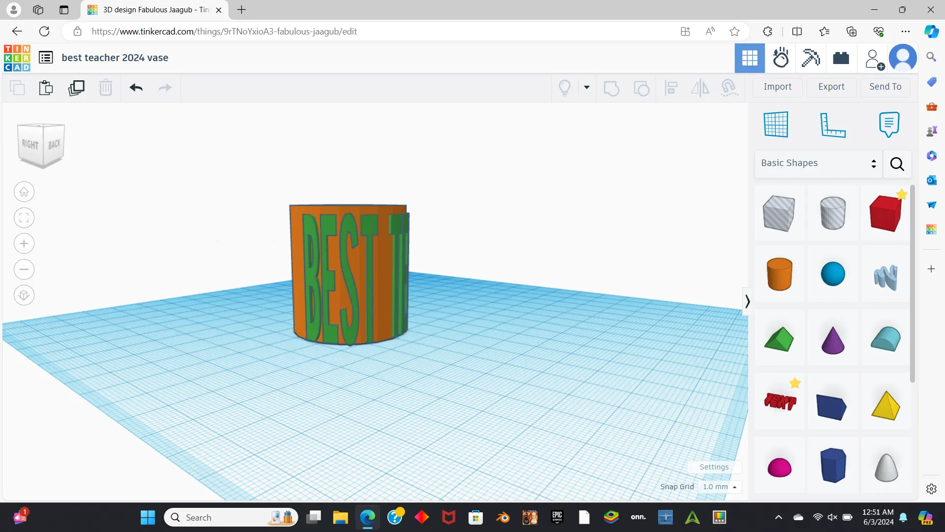Pick the hole Cylinder shape
This screenshot has width=945, height=532.
point(833,213)
